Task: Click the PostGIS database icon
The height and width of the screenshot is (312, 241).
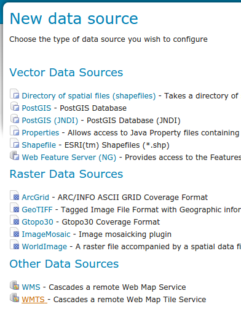Action: tap(15, 106)
